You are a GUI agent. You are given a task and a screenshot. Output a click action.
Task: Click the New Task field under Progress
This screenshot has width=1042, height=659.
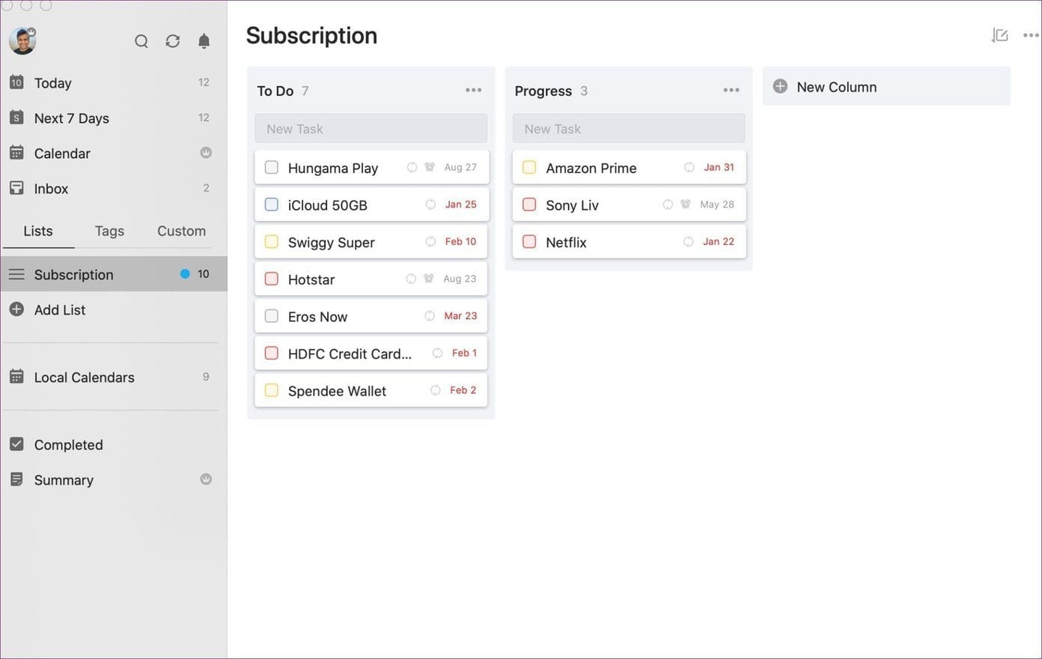629,128
